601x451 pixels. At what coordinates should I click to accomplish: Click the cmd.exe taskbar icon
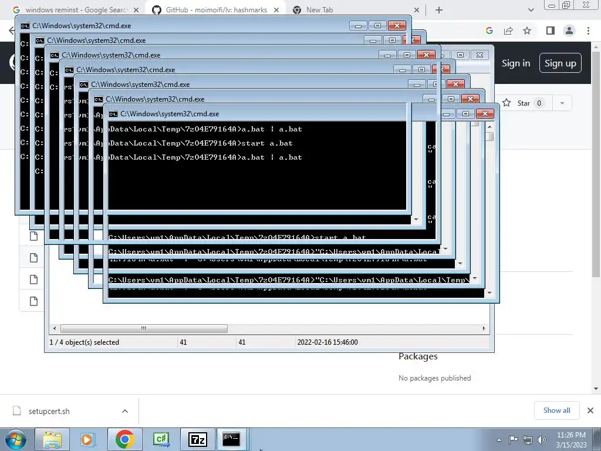232,439
